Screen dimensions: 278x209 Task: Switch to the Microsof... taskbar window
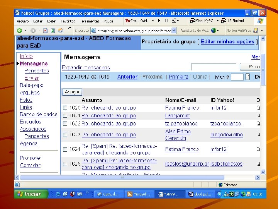[x=139, y=194]
